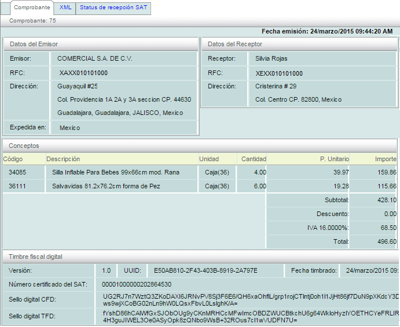Switch to the XML tab

click(x=65, y=8)
